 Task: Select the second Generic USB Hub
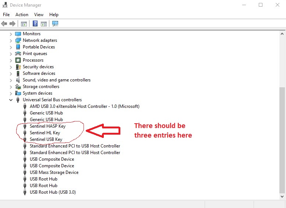coord(46,120)
